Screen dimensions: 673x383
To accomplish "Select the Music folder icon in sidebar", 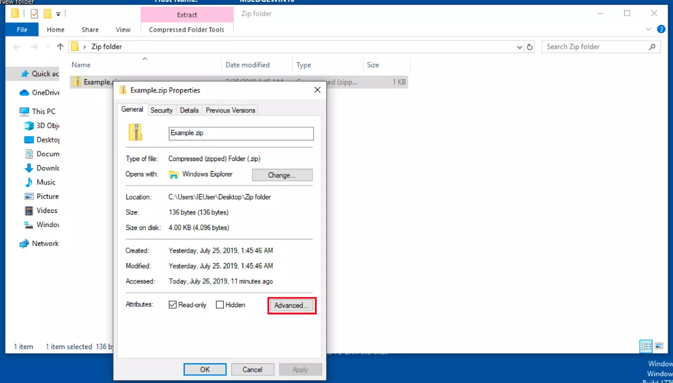I will [x=29, y=183].
